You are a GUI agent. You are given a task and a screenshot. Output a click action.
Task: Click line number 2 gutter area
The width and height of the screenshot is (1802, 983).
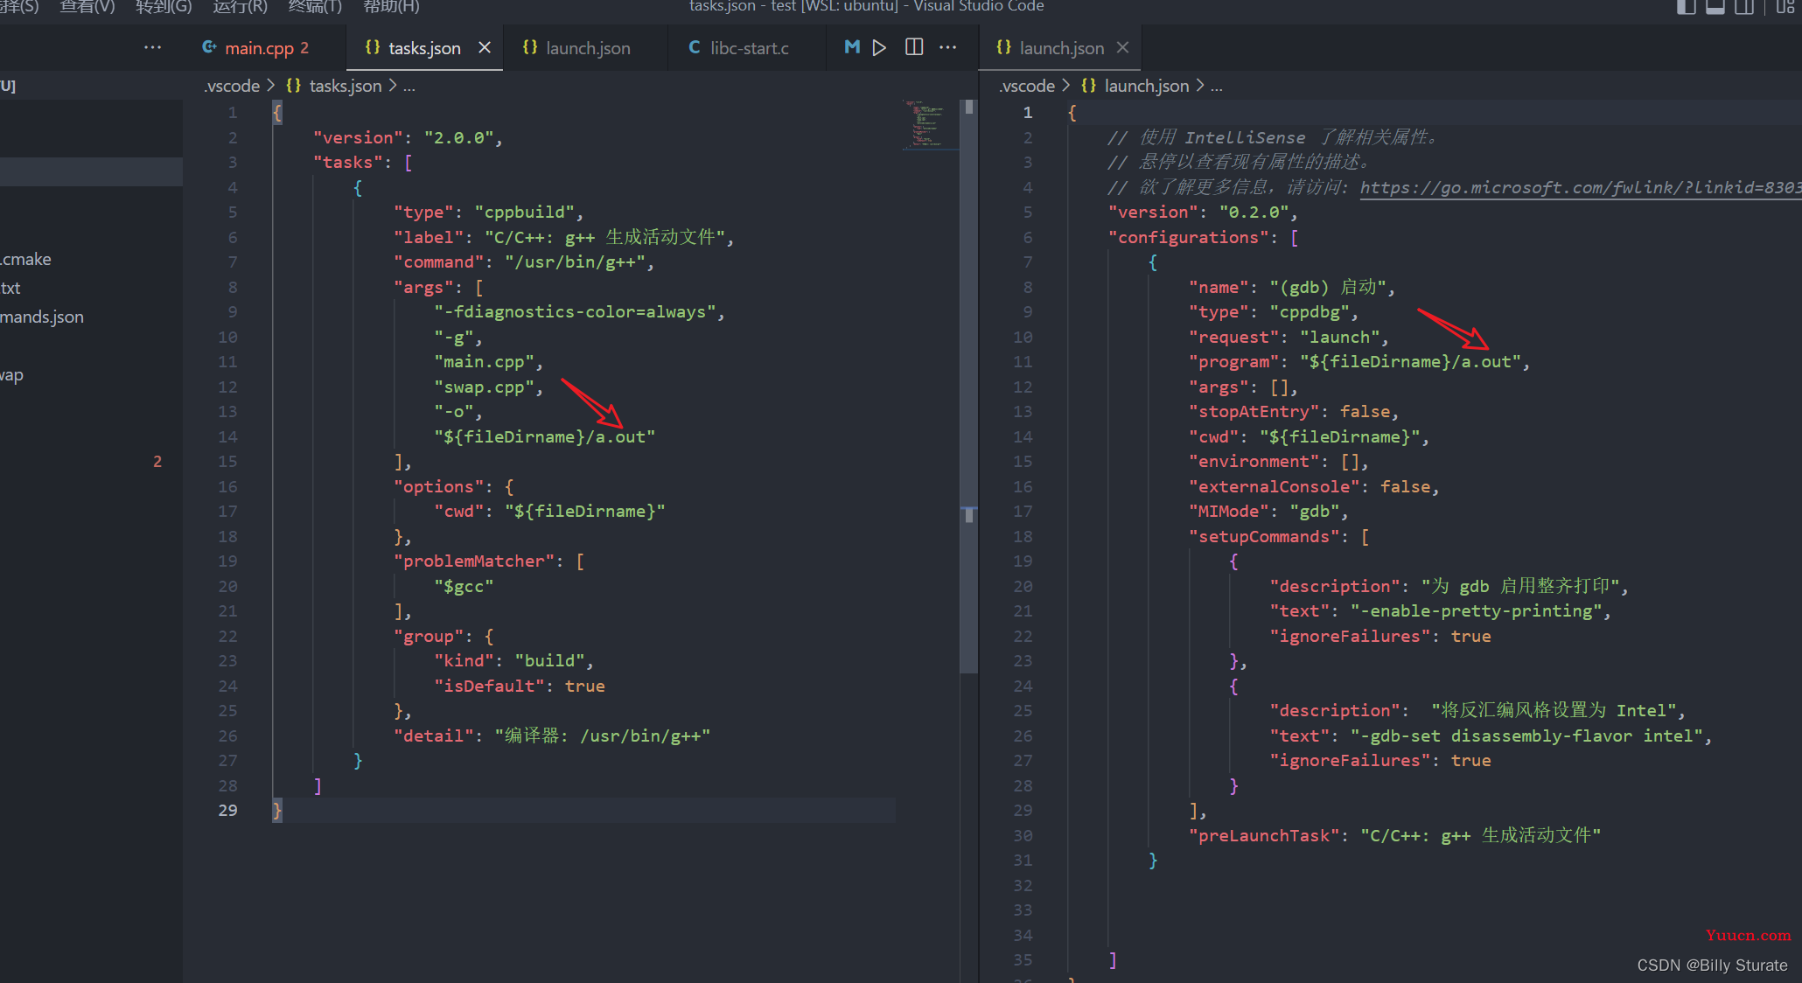tap(233, 136)
